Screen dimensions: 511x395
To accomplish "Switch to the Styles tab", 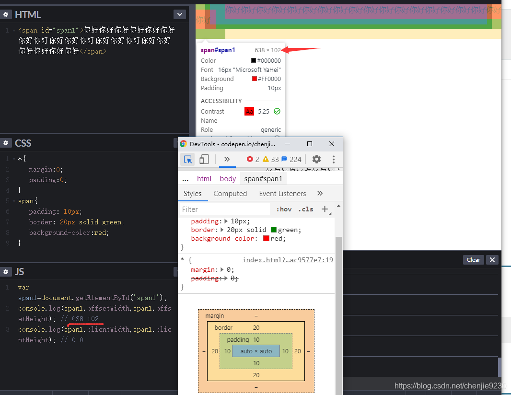I will (193, 194).
